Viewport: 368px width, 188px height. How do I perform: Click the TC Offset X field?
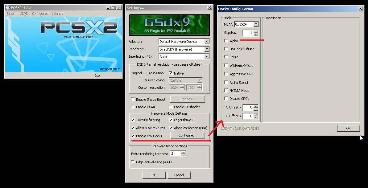[248, 108]
